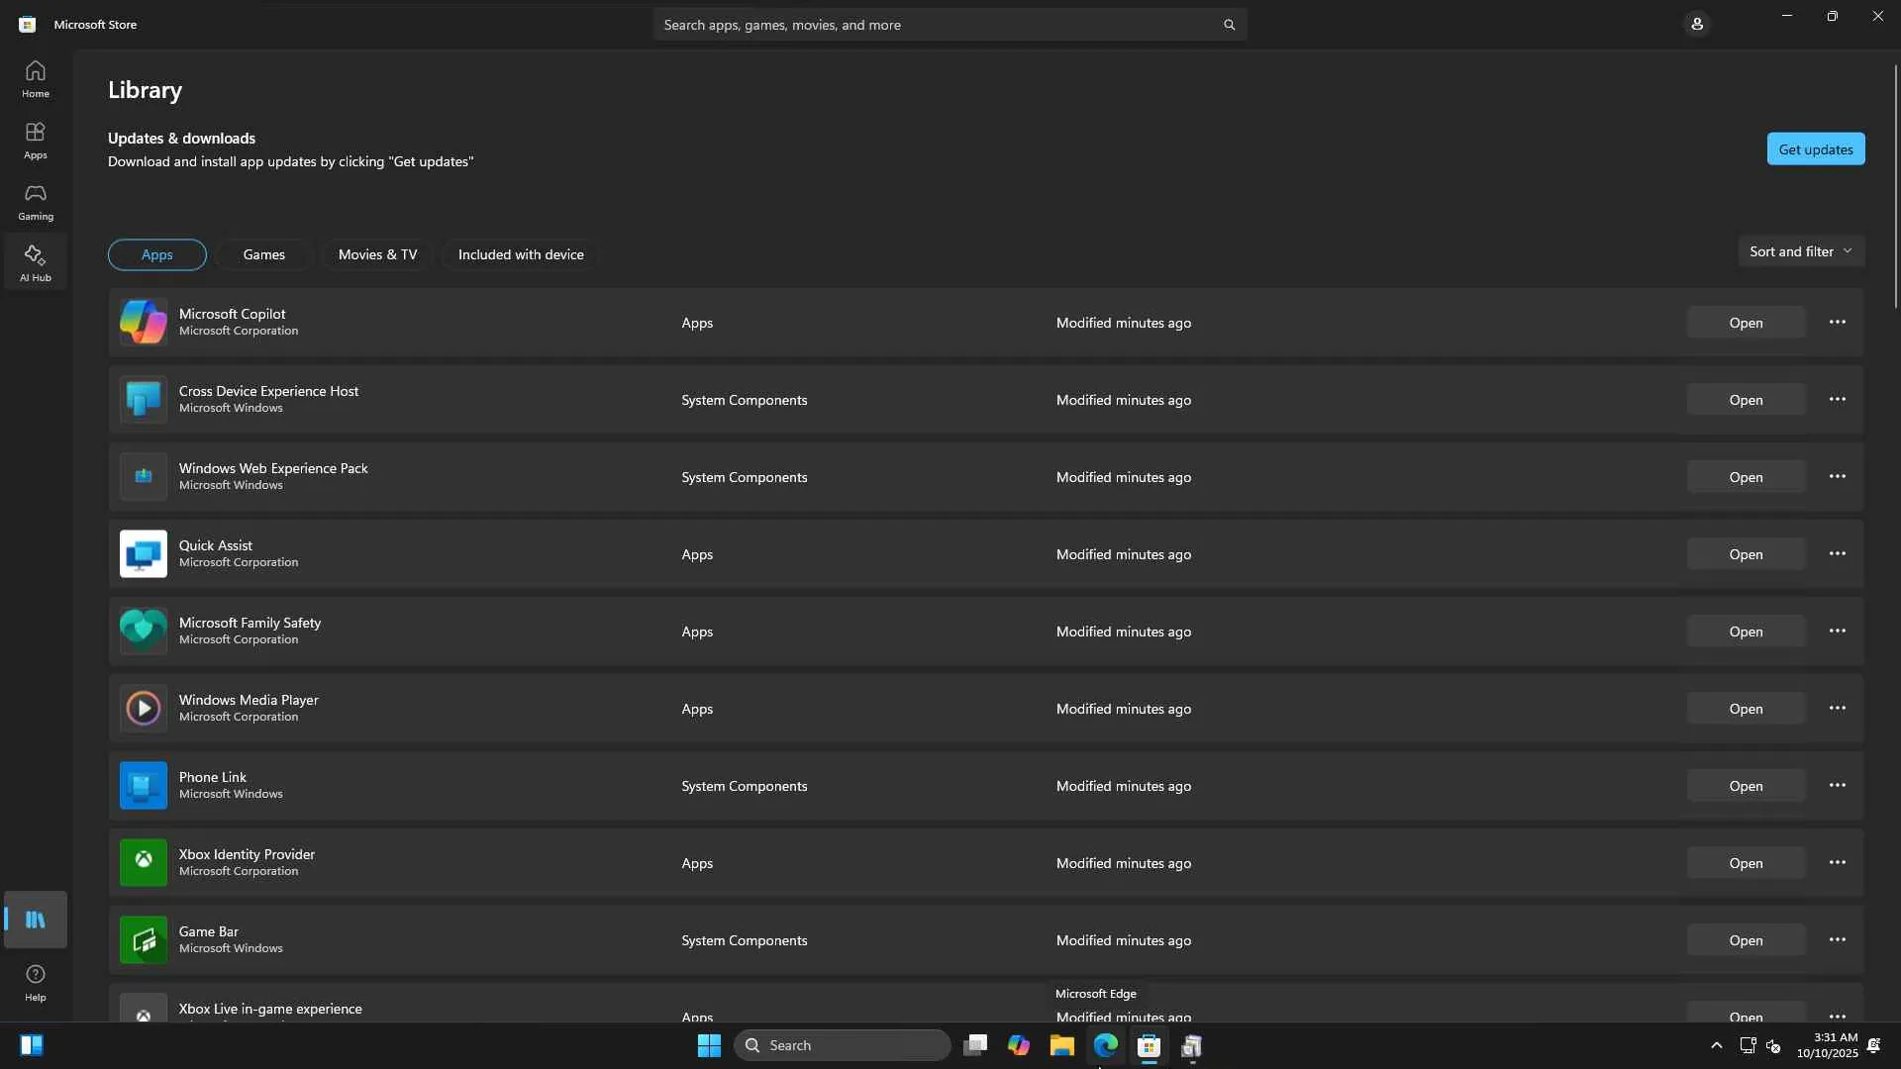Expand the Sort and filter dropdown
This screenshot has height=1069, width=1901.
pyautogui.click(x=1800, y=251)
